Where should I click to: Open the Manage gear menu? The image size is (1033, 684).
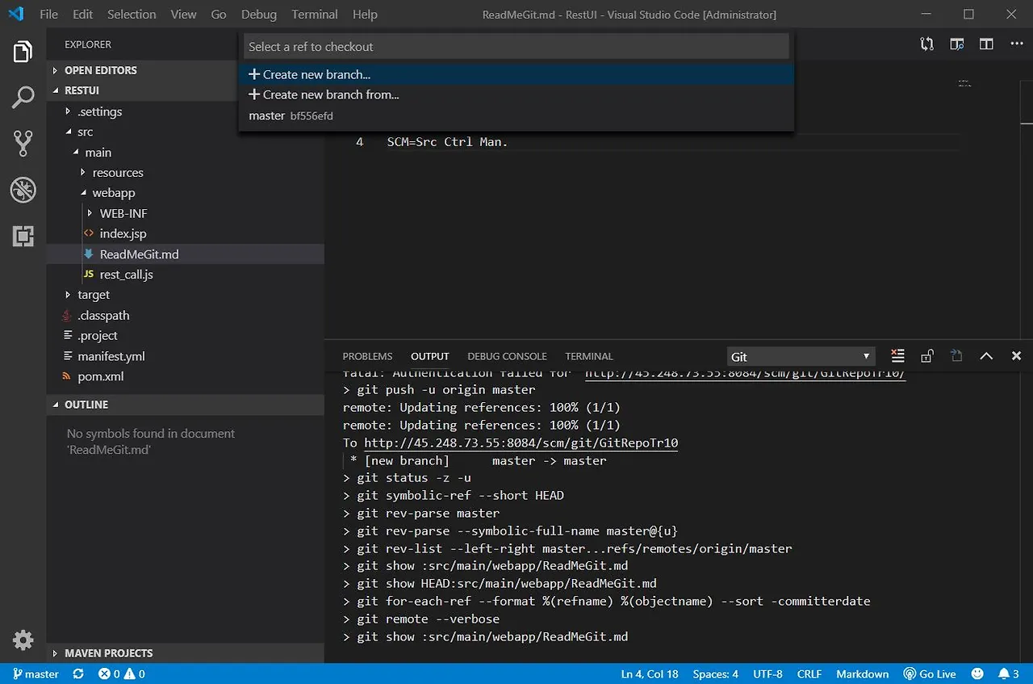[23, 640]
